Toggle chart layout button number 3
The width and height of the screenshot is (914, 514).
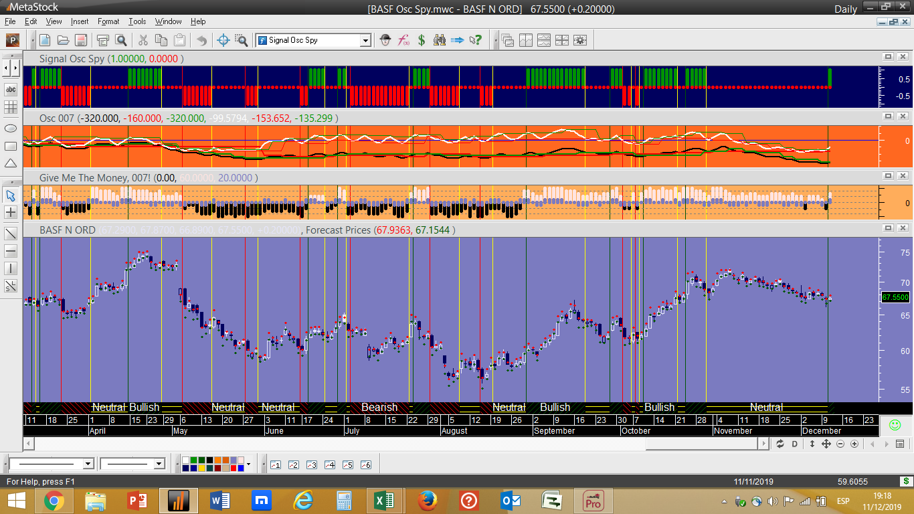[311, 464]
